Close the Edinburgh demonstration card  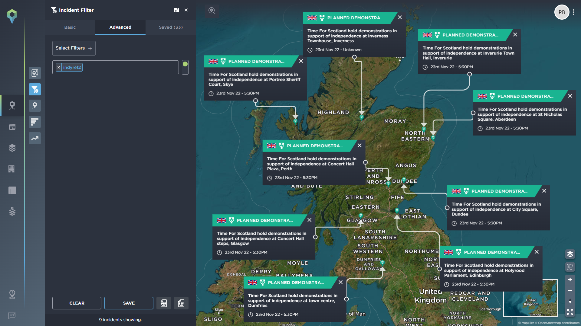click(537, 252)
